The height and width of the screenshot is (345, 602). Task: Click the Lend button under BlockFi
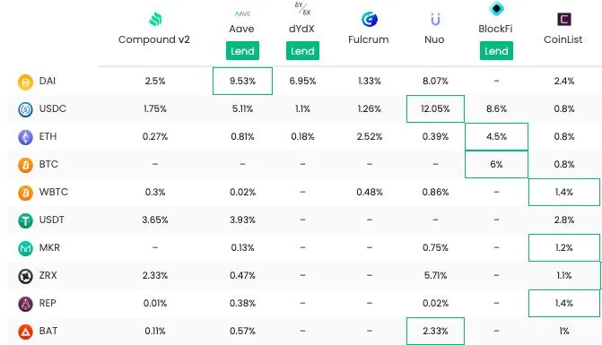pyautogui.click(x=496, y=50)
